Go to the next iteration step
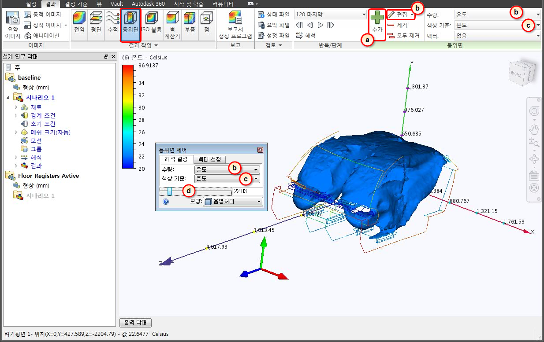This screenshot has height=342, width=544. tap(320, 25)
